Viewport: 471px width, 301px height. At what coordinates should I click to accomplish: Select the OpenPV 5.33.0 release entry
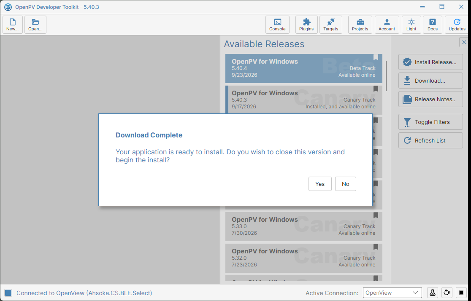click(304, 226)
